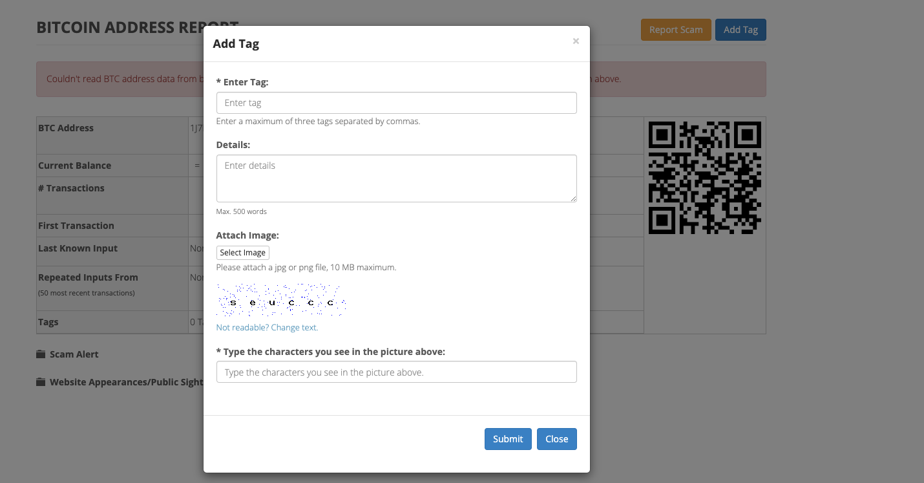Select the 'Tags' row label
Viewport: 924px width, 483px height.
pyautogui.click(x=48, y=322)
